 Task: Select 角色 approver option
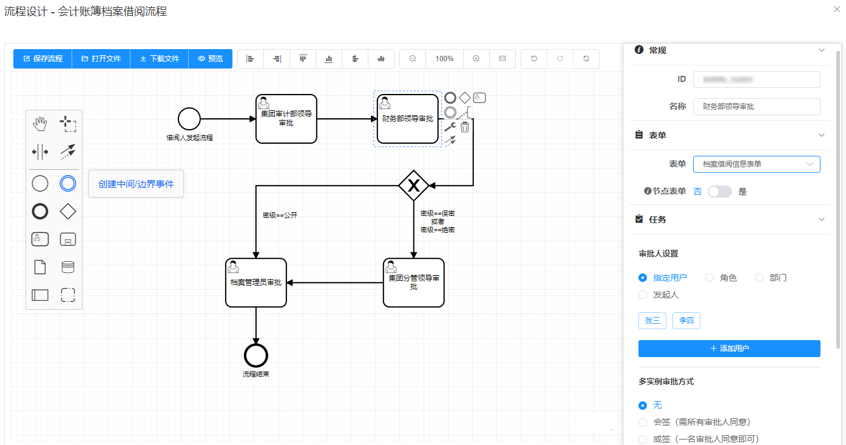(721, 278)
